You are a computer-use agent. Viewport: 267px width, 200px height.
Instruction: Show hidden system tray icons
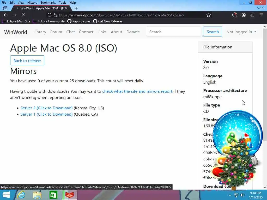[x=230, y=195]
